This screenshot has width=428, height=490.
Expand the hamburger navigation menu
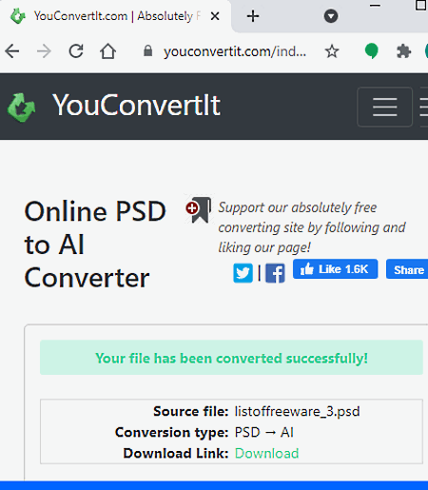384,107
